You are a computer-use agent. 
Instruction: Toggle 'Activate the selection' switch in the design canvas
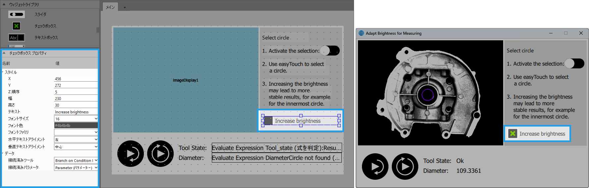330,51
